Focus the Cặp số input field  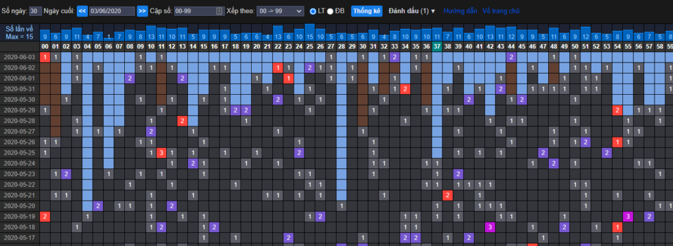(x=200, y=11)
